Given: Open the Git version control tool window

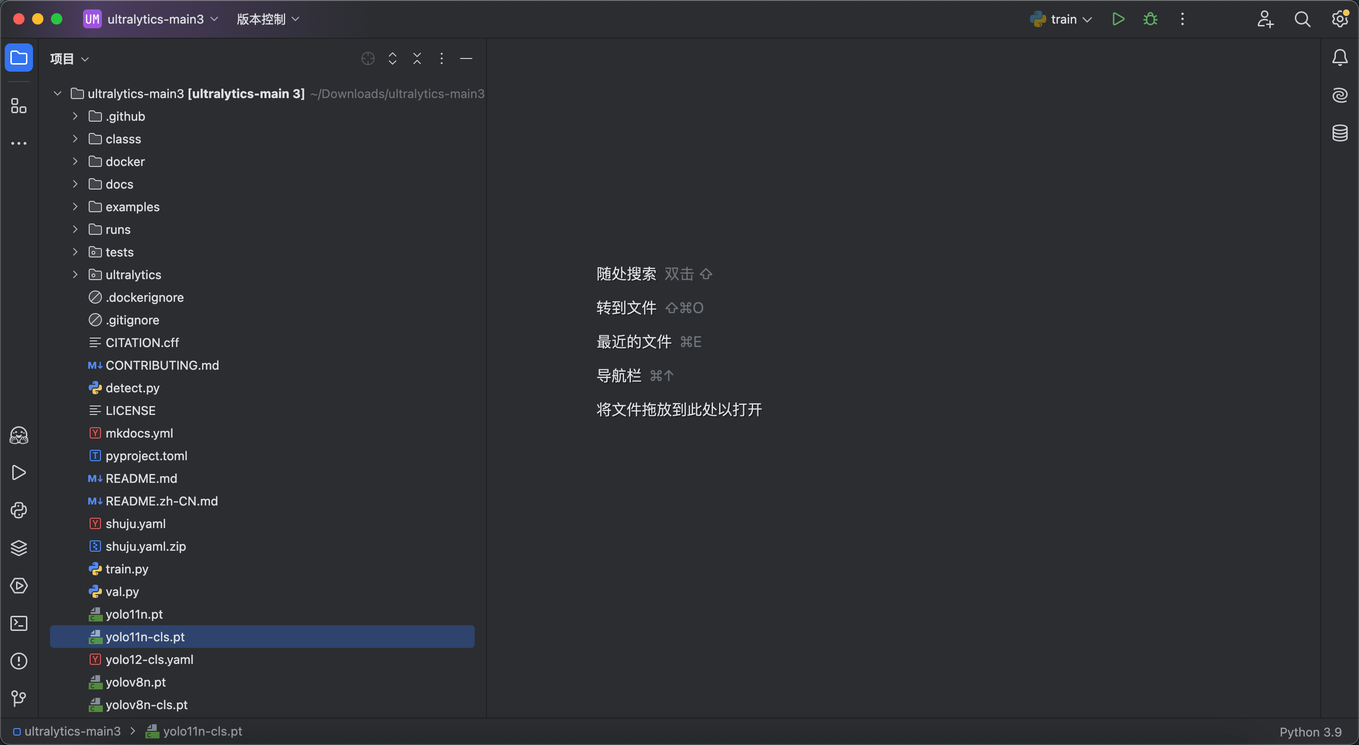Looking at the screenshot, I should click(19, 699).
